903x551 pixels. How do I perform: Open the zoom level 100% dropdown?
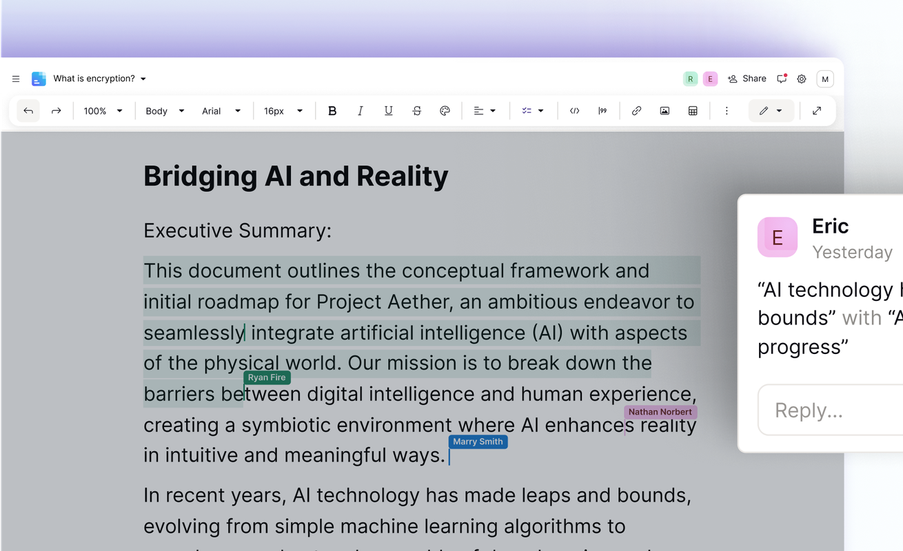[103, 111]
